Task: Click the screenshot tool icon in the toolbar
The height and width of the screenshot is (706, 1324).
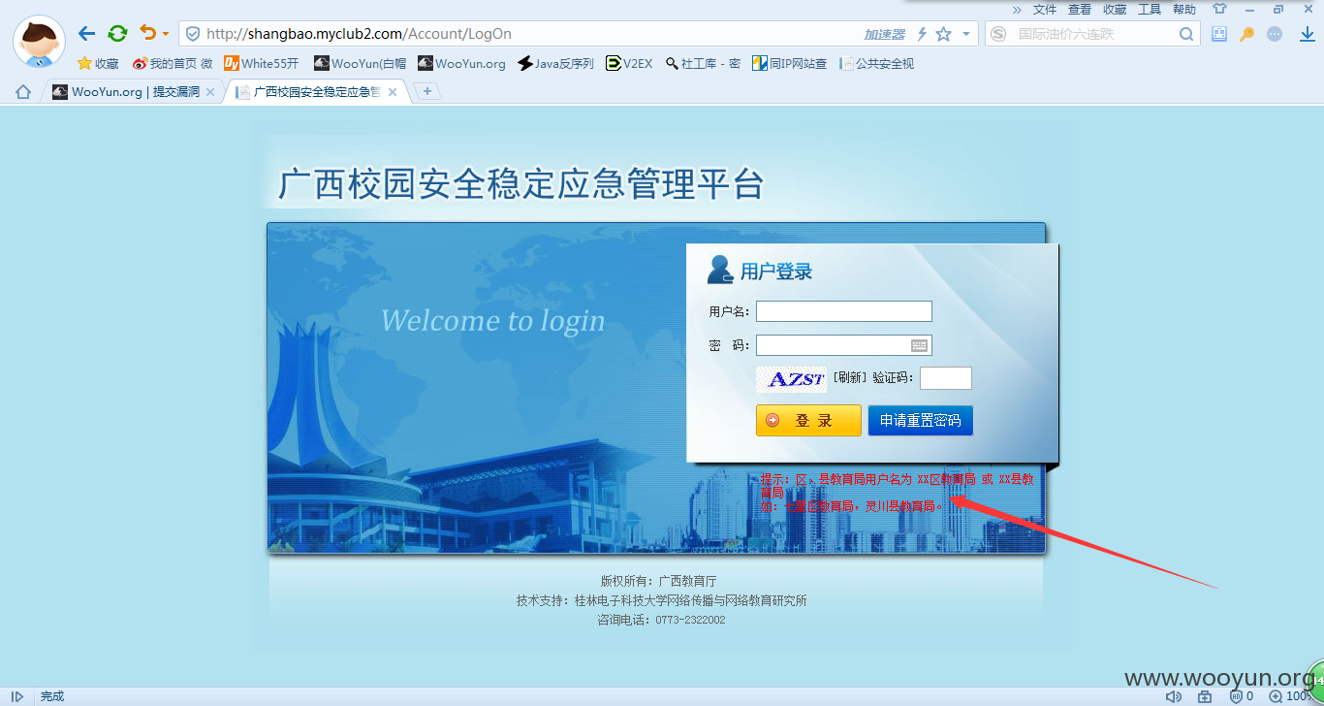Action: (1219, 34)
